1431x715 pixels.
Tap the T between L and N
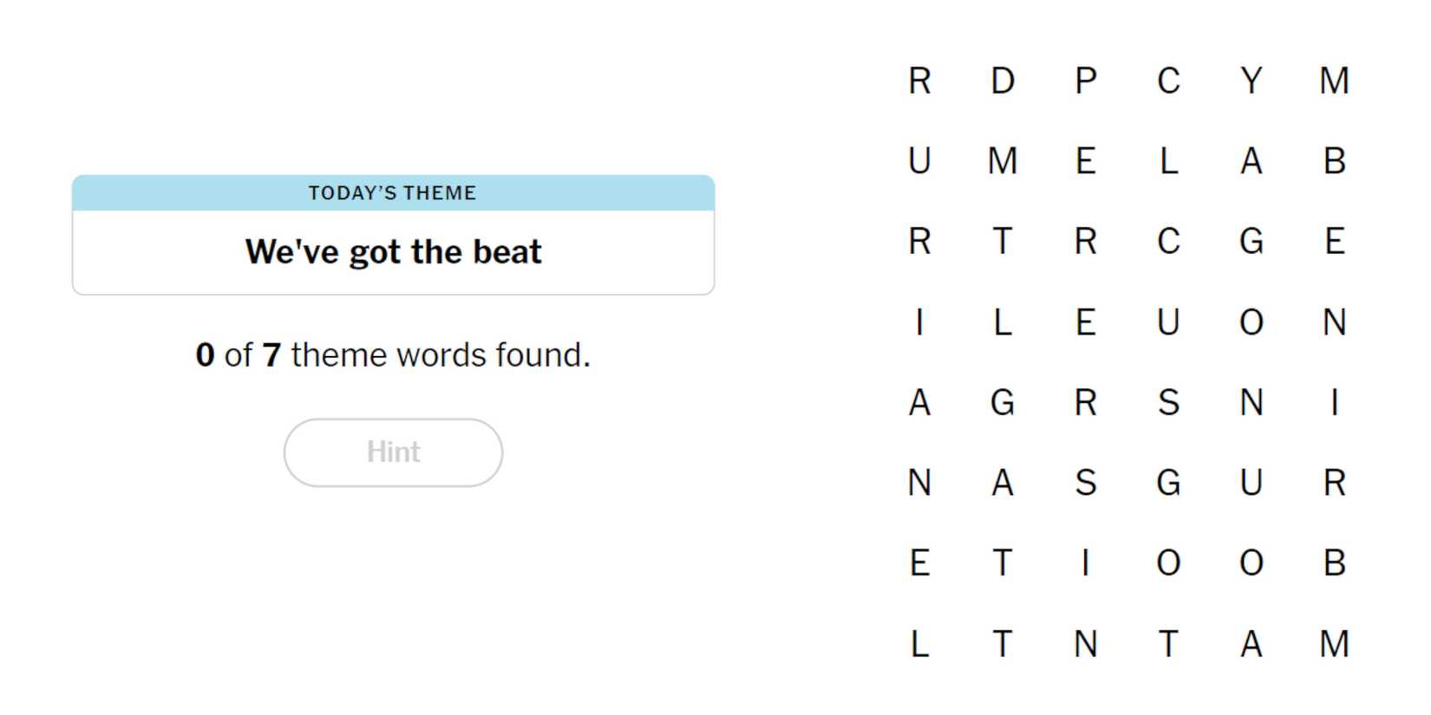click(1003, 644)
